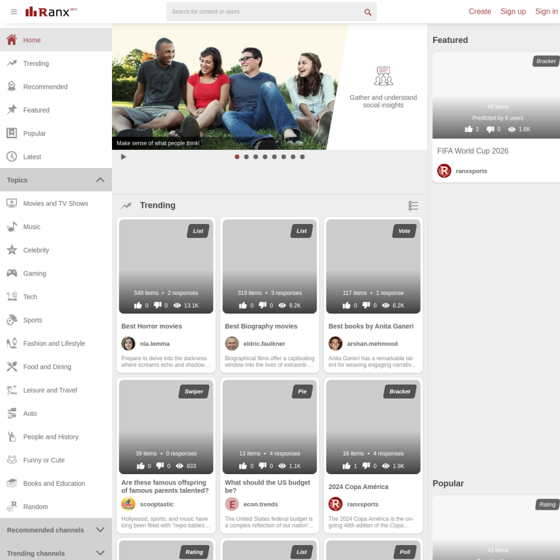Play the banner slideshow

pos(123,157)
